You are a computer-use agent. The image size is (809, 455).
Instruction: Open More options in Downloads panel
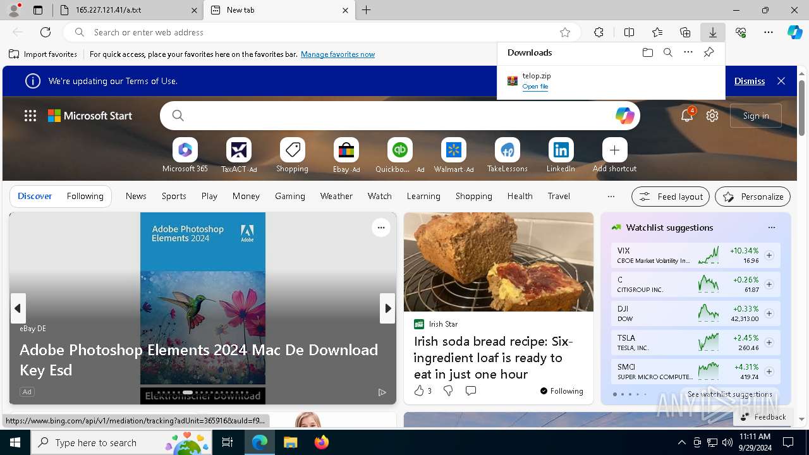688,52
